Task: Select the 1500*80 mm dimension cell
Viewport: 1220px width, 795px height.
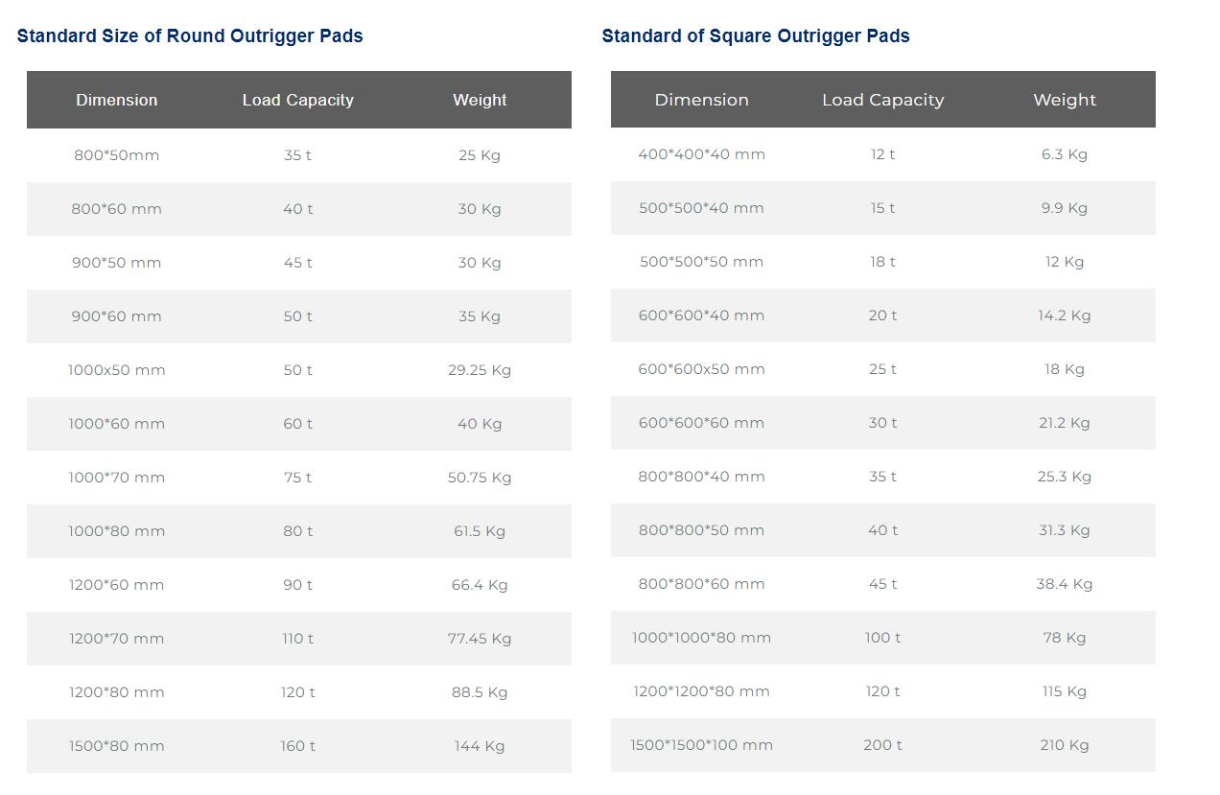Action: pos(117,746)
